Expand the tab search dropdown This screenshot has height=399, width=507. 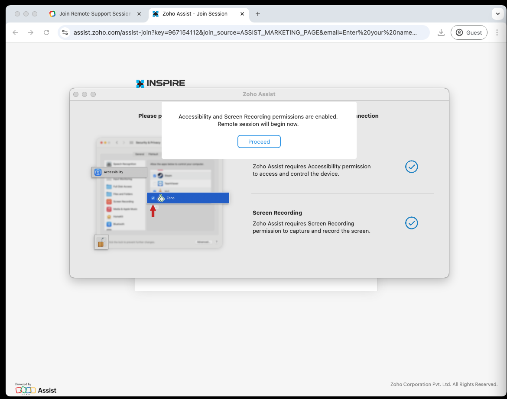pyautogui.click(x=497, y=14)
